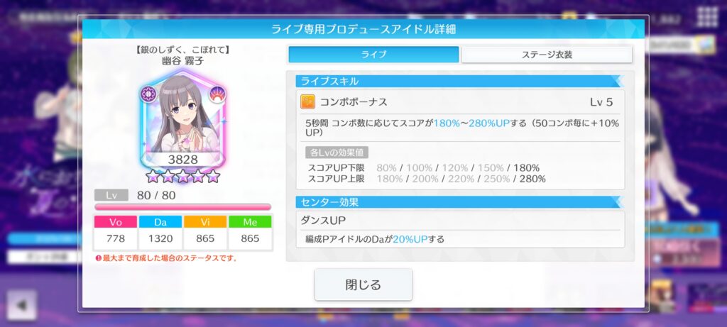Tap the back arrow icon at bottom left
Image resolution: width=727 pixels, height=327 pixels.
click(x=21, y=305)
